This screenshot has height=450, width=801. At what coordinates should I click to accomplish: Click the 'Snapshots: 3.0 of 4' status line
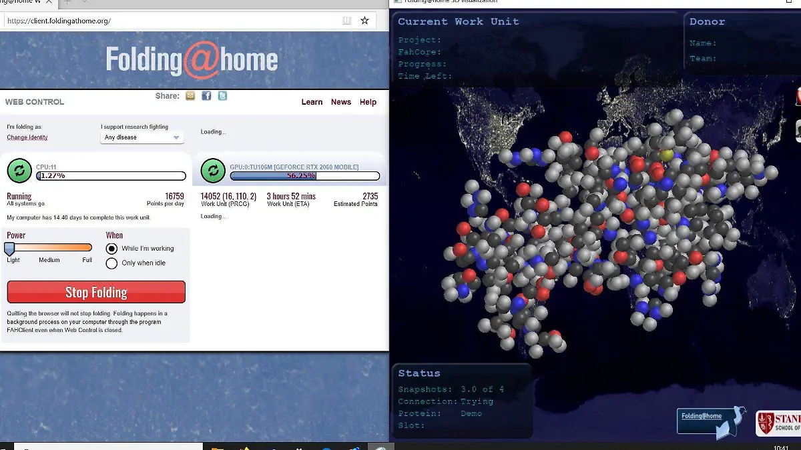[x=451, y=389]
